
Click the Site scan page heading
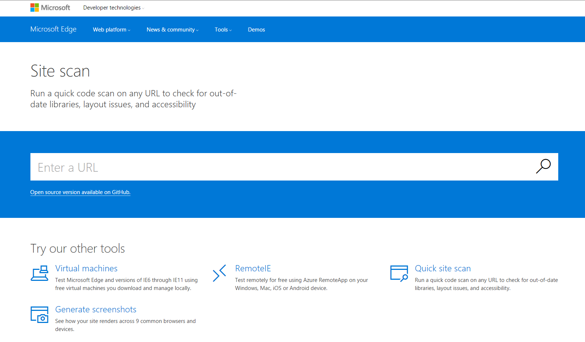coord(60,71)
